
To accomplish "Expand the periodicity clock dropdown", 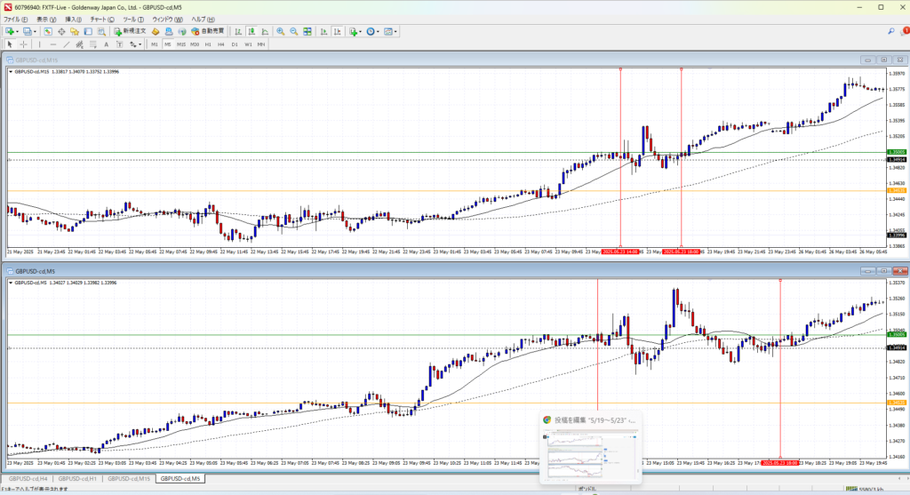I will click(378, 31).
